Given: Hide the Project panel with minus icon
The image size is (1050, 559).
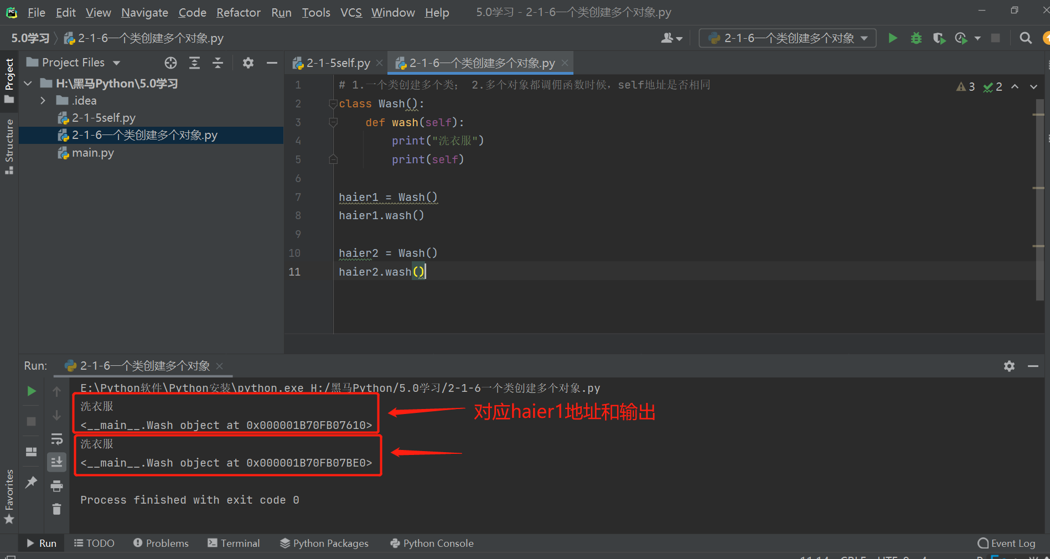Looking at the screenshot, I should click(x=272, y=63).
